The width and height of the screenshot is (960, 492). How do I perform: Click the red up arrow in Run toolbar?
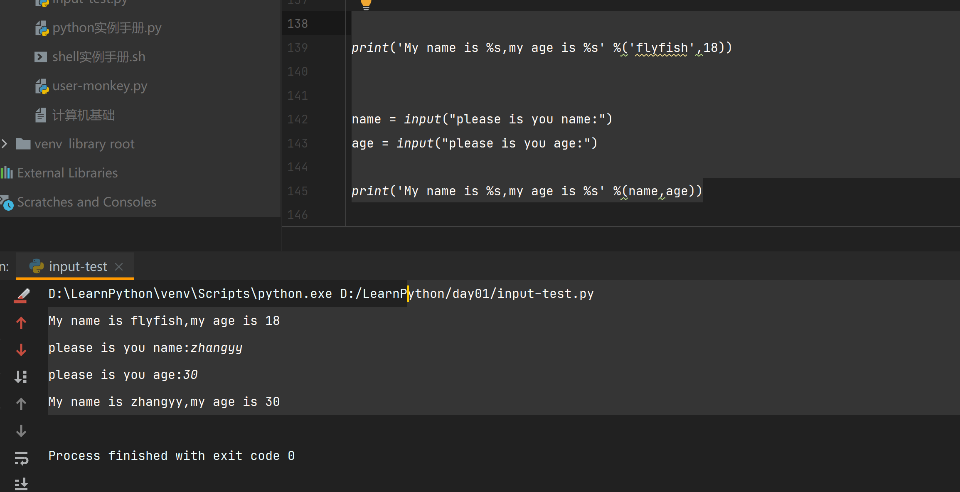[x=21, y=322]
